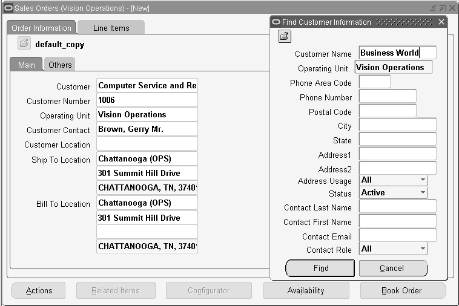Click the default_copy label text

click(60, 44)
